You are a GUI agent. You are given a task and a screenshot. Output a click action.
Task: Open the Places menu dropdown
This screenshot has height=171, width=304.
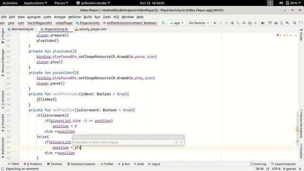pos(61,3)
